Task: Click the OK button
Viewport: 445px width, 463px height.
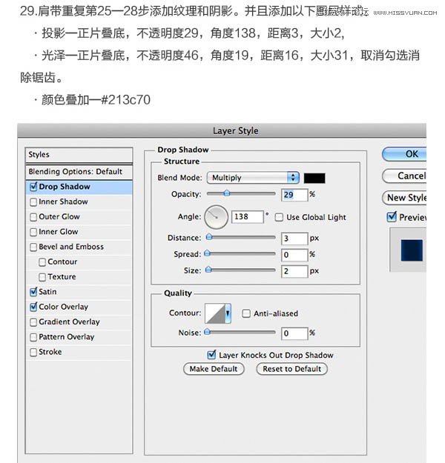Action: click(404, 154)
